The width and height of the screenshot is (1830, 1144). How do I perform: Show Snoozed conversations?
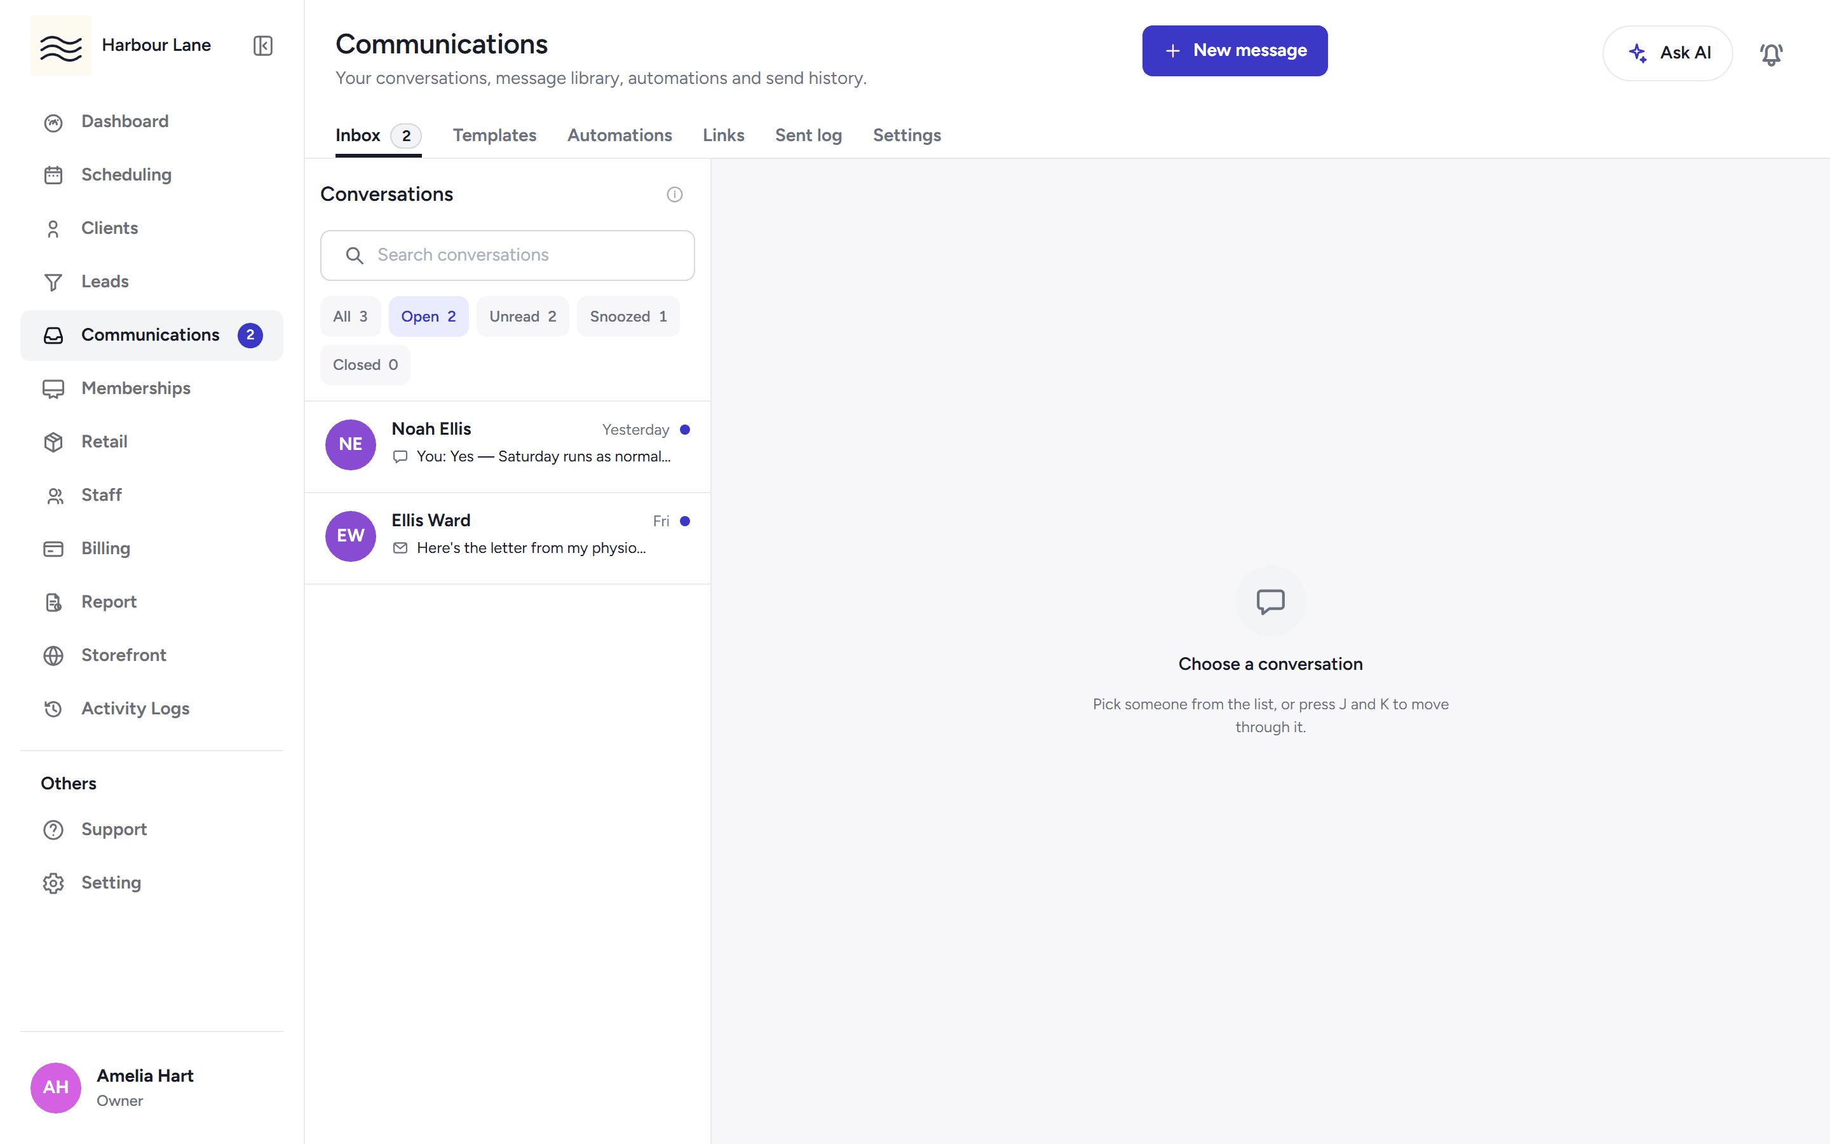click(628, 317)
